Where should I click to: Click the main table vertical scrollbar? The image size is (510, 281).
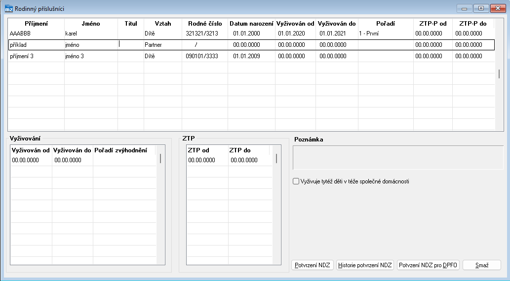[x=499, y=74]
